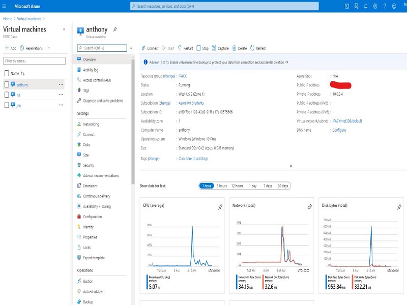The height and width of the screenshot is (305, 407).
Task: Open the feedback smiley icon
Action: point(394,6)
